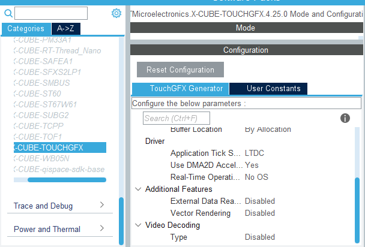Open the User Constants tab
Image resolution: width=365 pixels, height=247 pixels.
(x=268, y=89)
